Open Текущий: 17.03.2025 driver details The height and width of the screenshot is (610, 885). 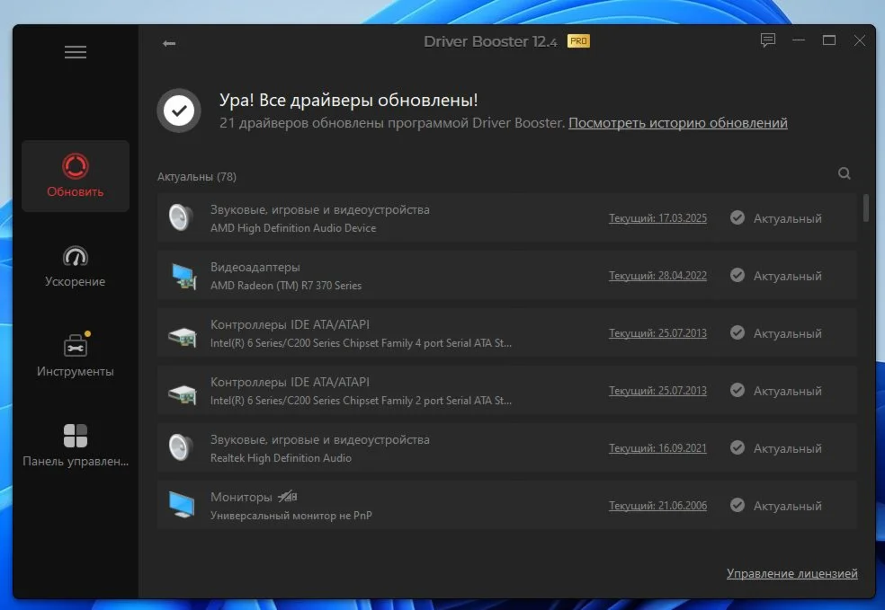pos(657,218)
